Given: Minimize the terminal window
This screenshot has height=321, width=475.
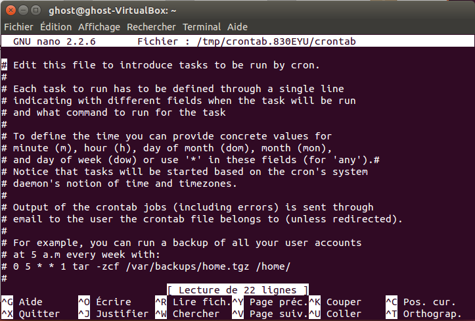Looking at the screenshot, I should [x=24, y=11].
